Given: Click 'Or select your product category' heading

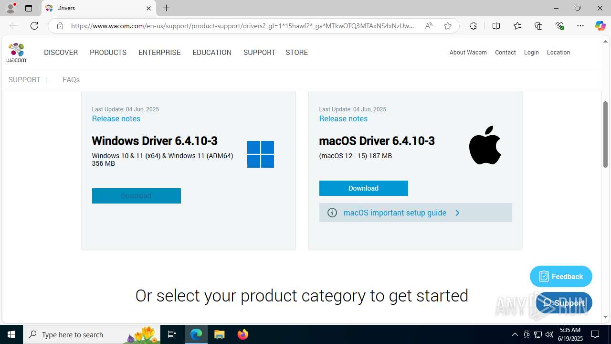Looking at the screenshot, I should pyautogui.click(x=302, y=296).
